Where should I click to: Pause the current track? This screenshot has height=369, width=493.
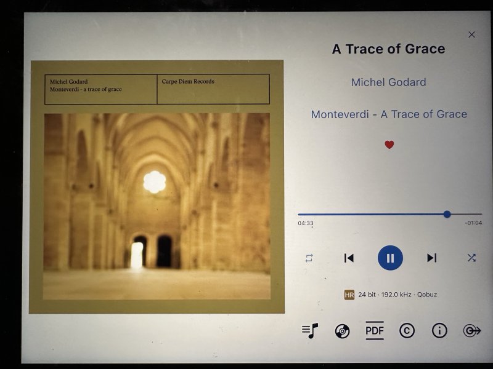[x=390, y=258]
